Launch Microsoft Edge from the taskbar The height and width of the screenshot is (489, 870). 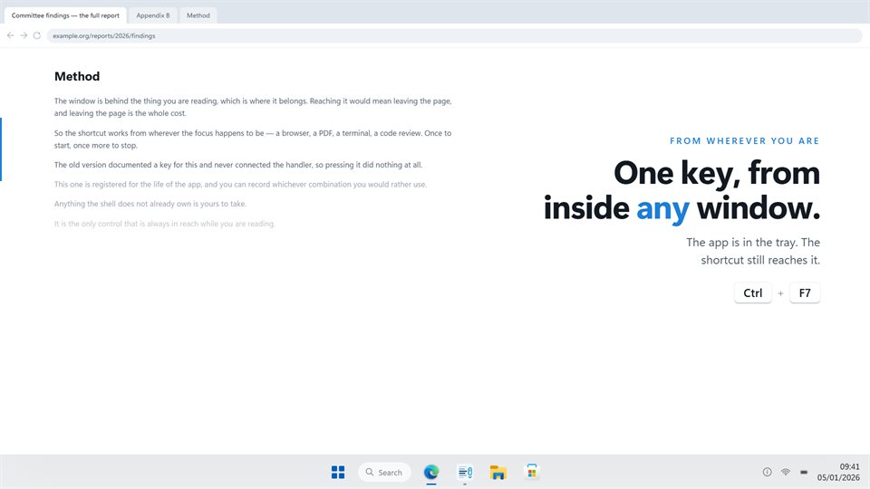[431, 472]
